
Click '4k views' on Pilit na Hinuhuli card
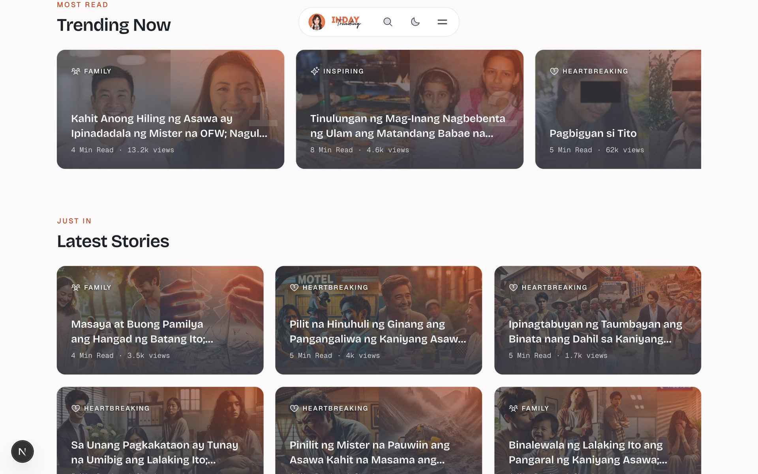click(x=363, y=355)
